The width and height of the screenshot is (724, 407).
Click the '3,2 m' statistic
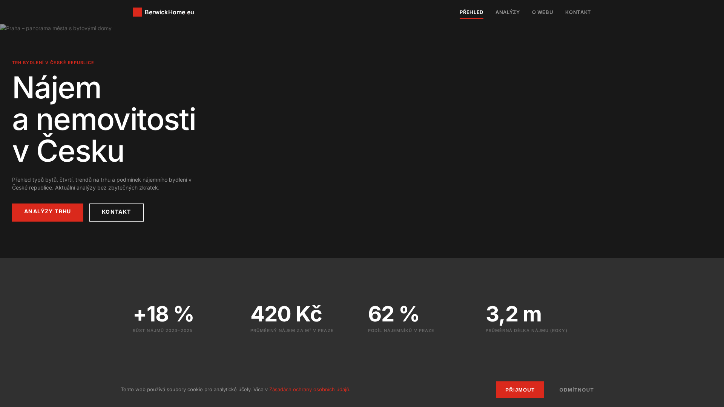(514, 314)
